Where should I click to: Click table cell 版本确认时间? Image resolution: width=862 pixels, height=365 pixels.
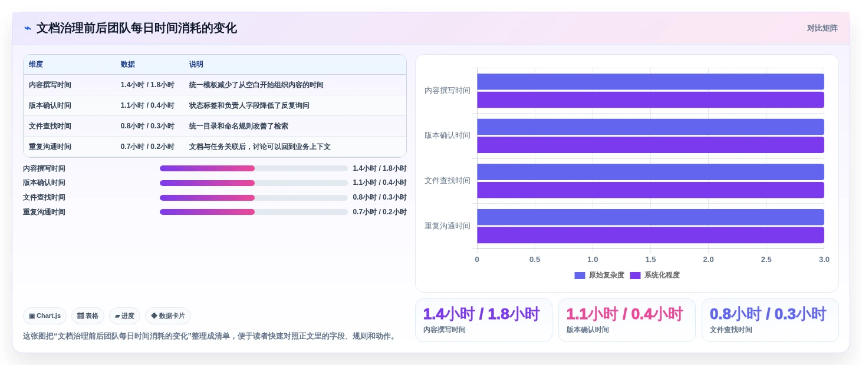[x=50, y=106]
